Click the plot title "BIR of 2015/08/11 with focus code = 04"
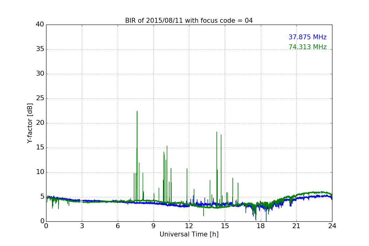 click(189, 21)
